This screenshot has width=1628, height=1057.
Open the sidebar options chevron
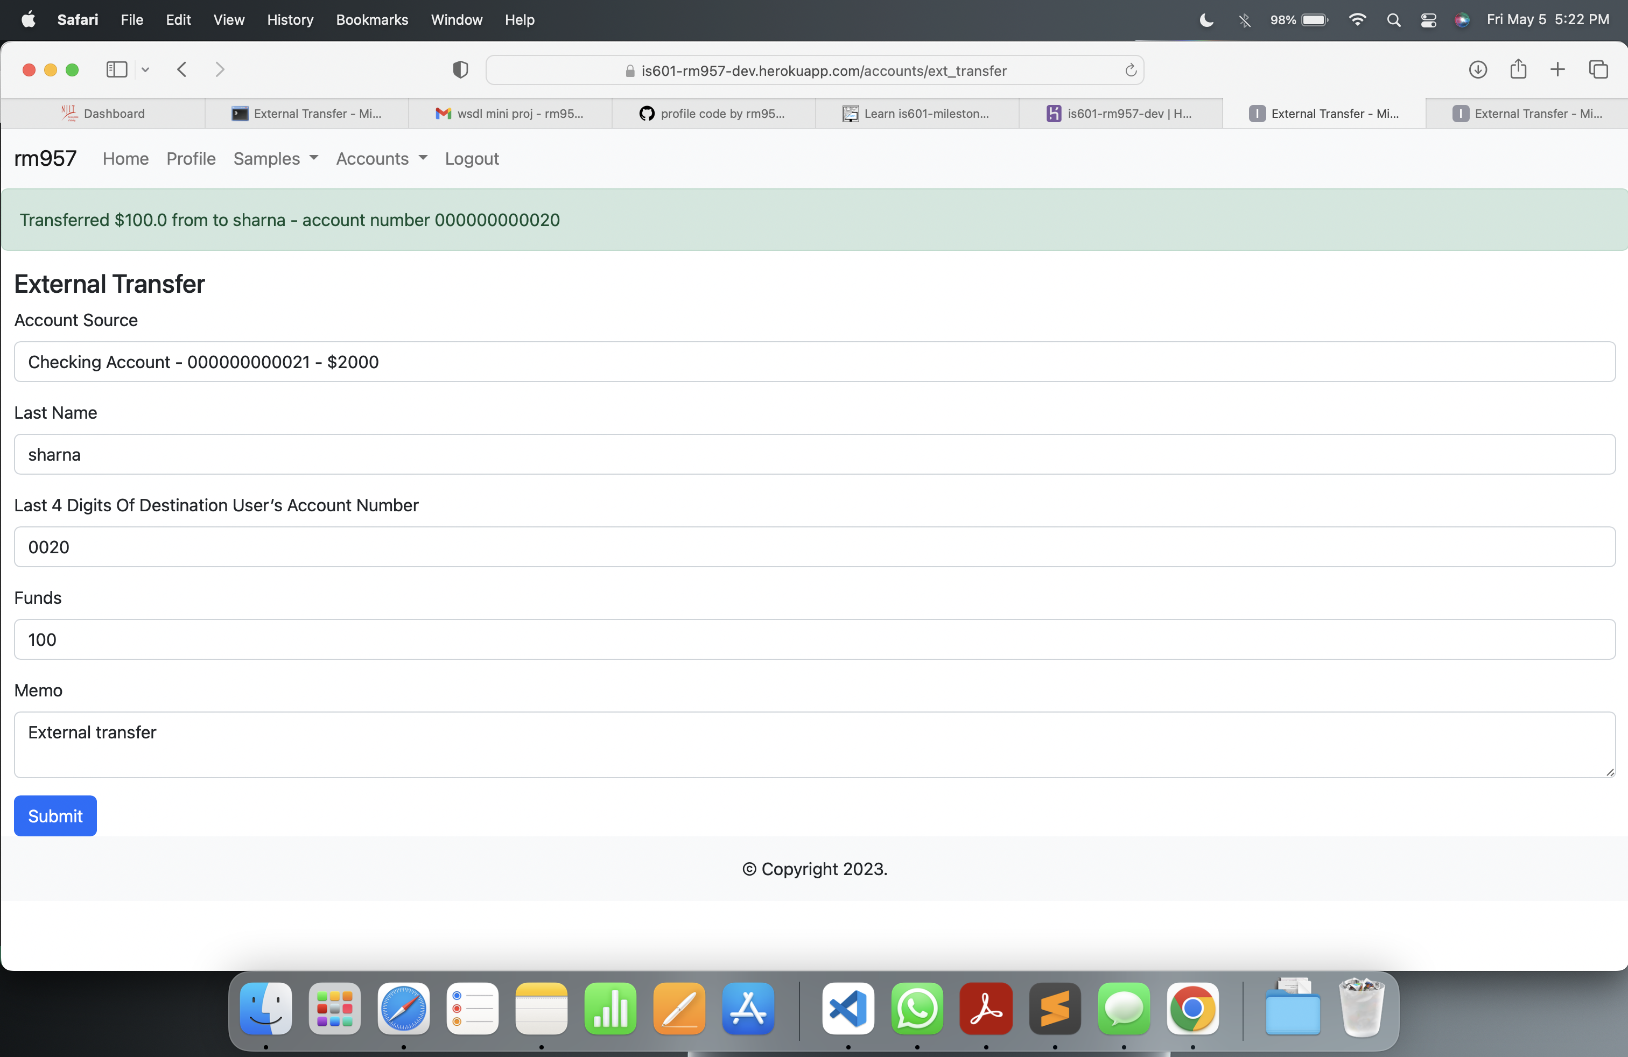tap(145, 69)
